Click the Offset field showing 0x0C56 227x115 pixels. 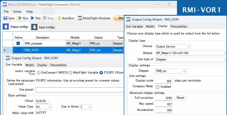point(42,101)
